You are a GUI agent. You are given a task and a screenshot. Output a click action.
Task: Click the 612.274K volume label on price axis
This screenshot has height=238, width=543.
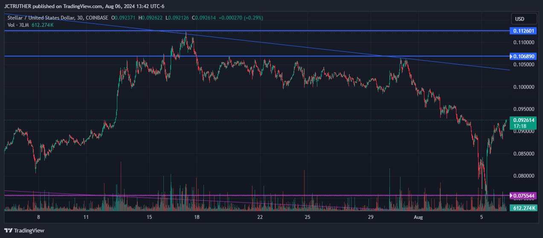point(524,208)
